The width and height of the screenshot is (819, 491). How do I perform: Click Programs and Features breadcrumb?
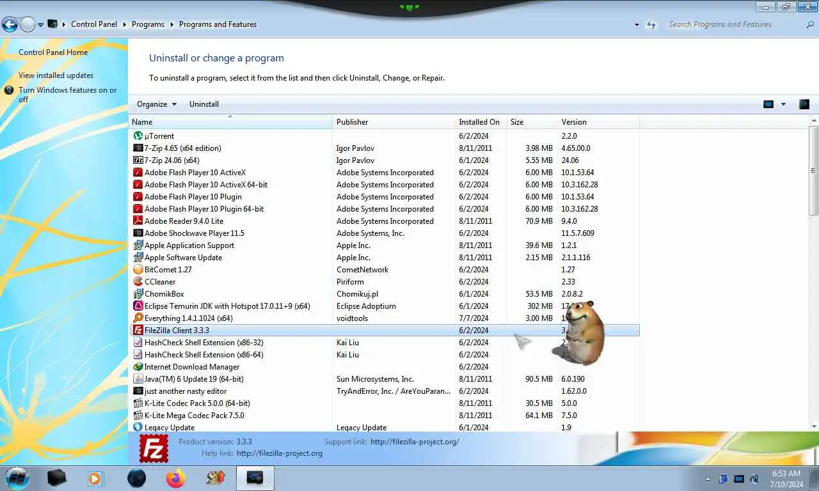pyautogui.click(x=218, y=24)
